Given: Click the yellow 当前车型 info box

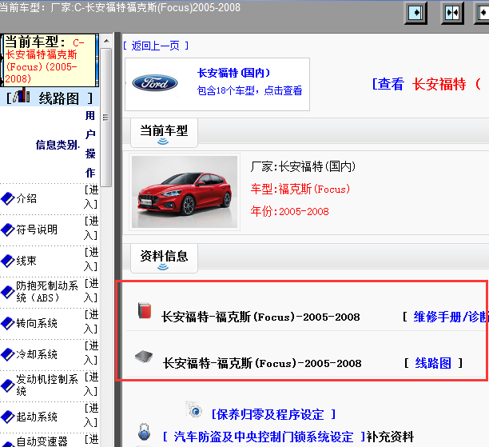Looking at the screenshot, I should click(x=50, y=60).
